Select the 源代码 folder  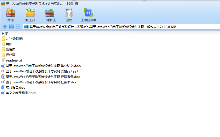[9, 55]
